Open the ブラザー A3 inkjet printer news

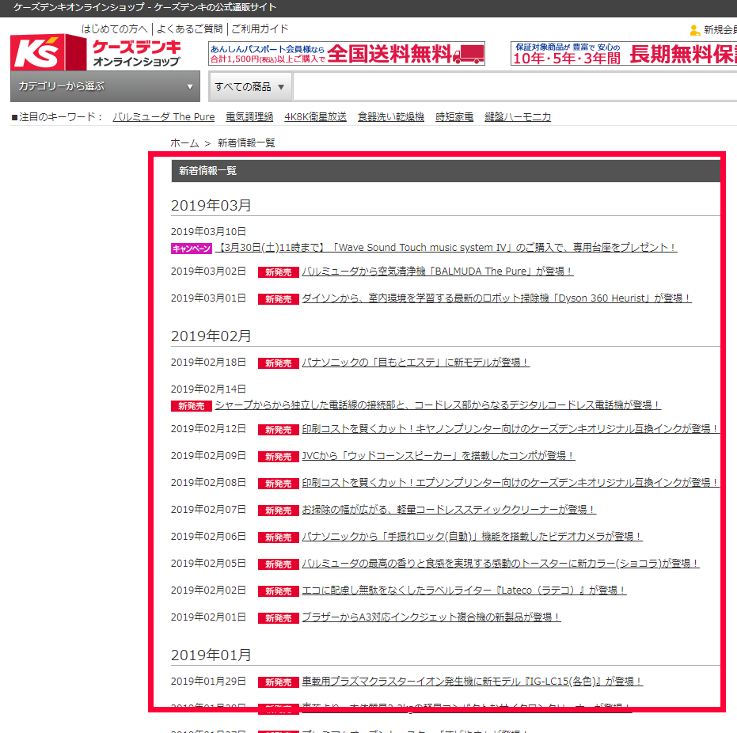pos(431,617)
